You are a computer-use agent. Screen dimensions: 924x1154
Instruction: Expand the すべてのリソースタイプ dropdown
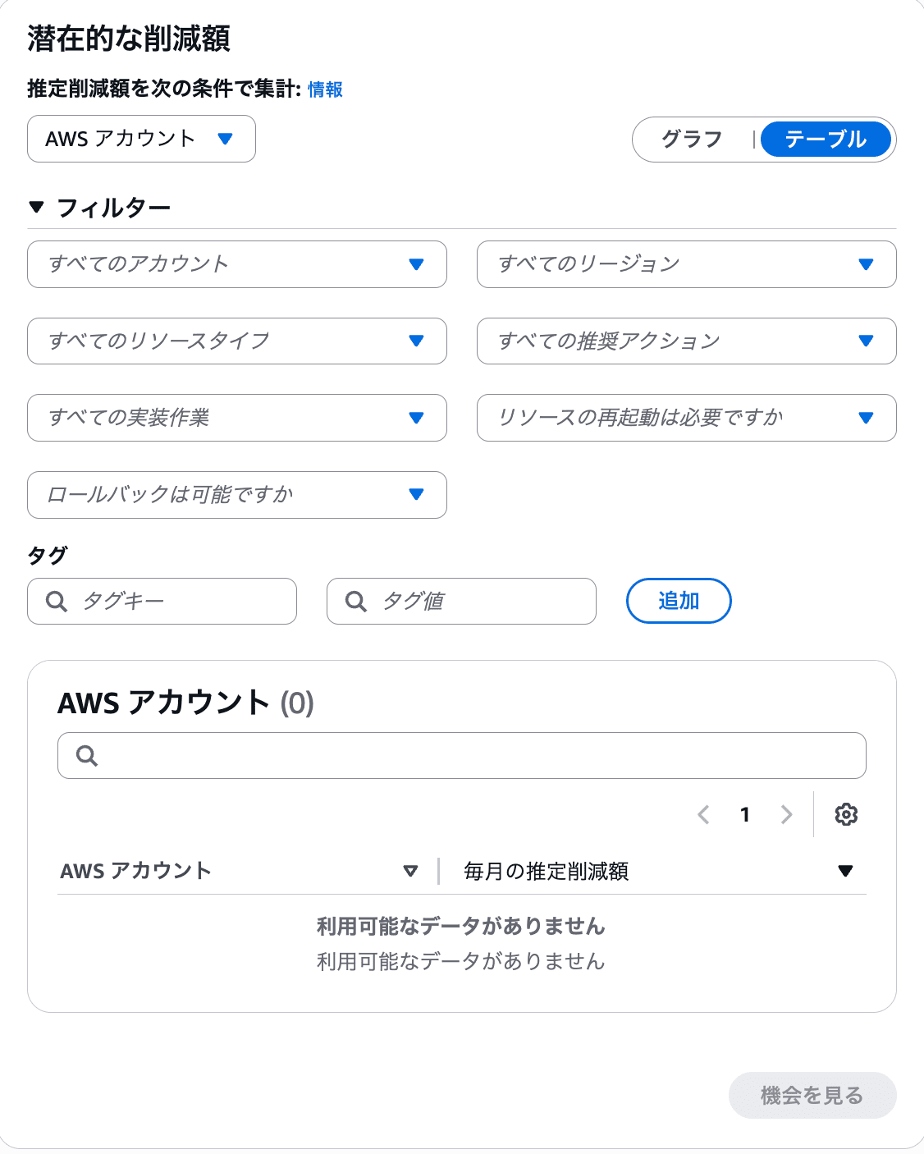tap(236, 341)
